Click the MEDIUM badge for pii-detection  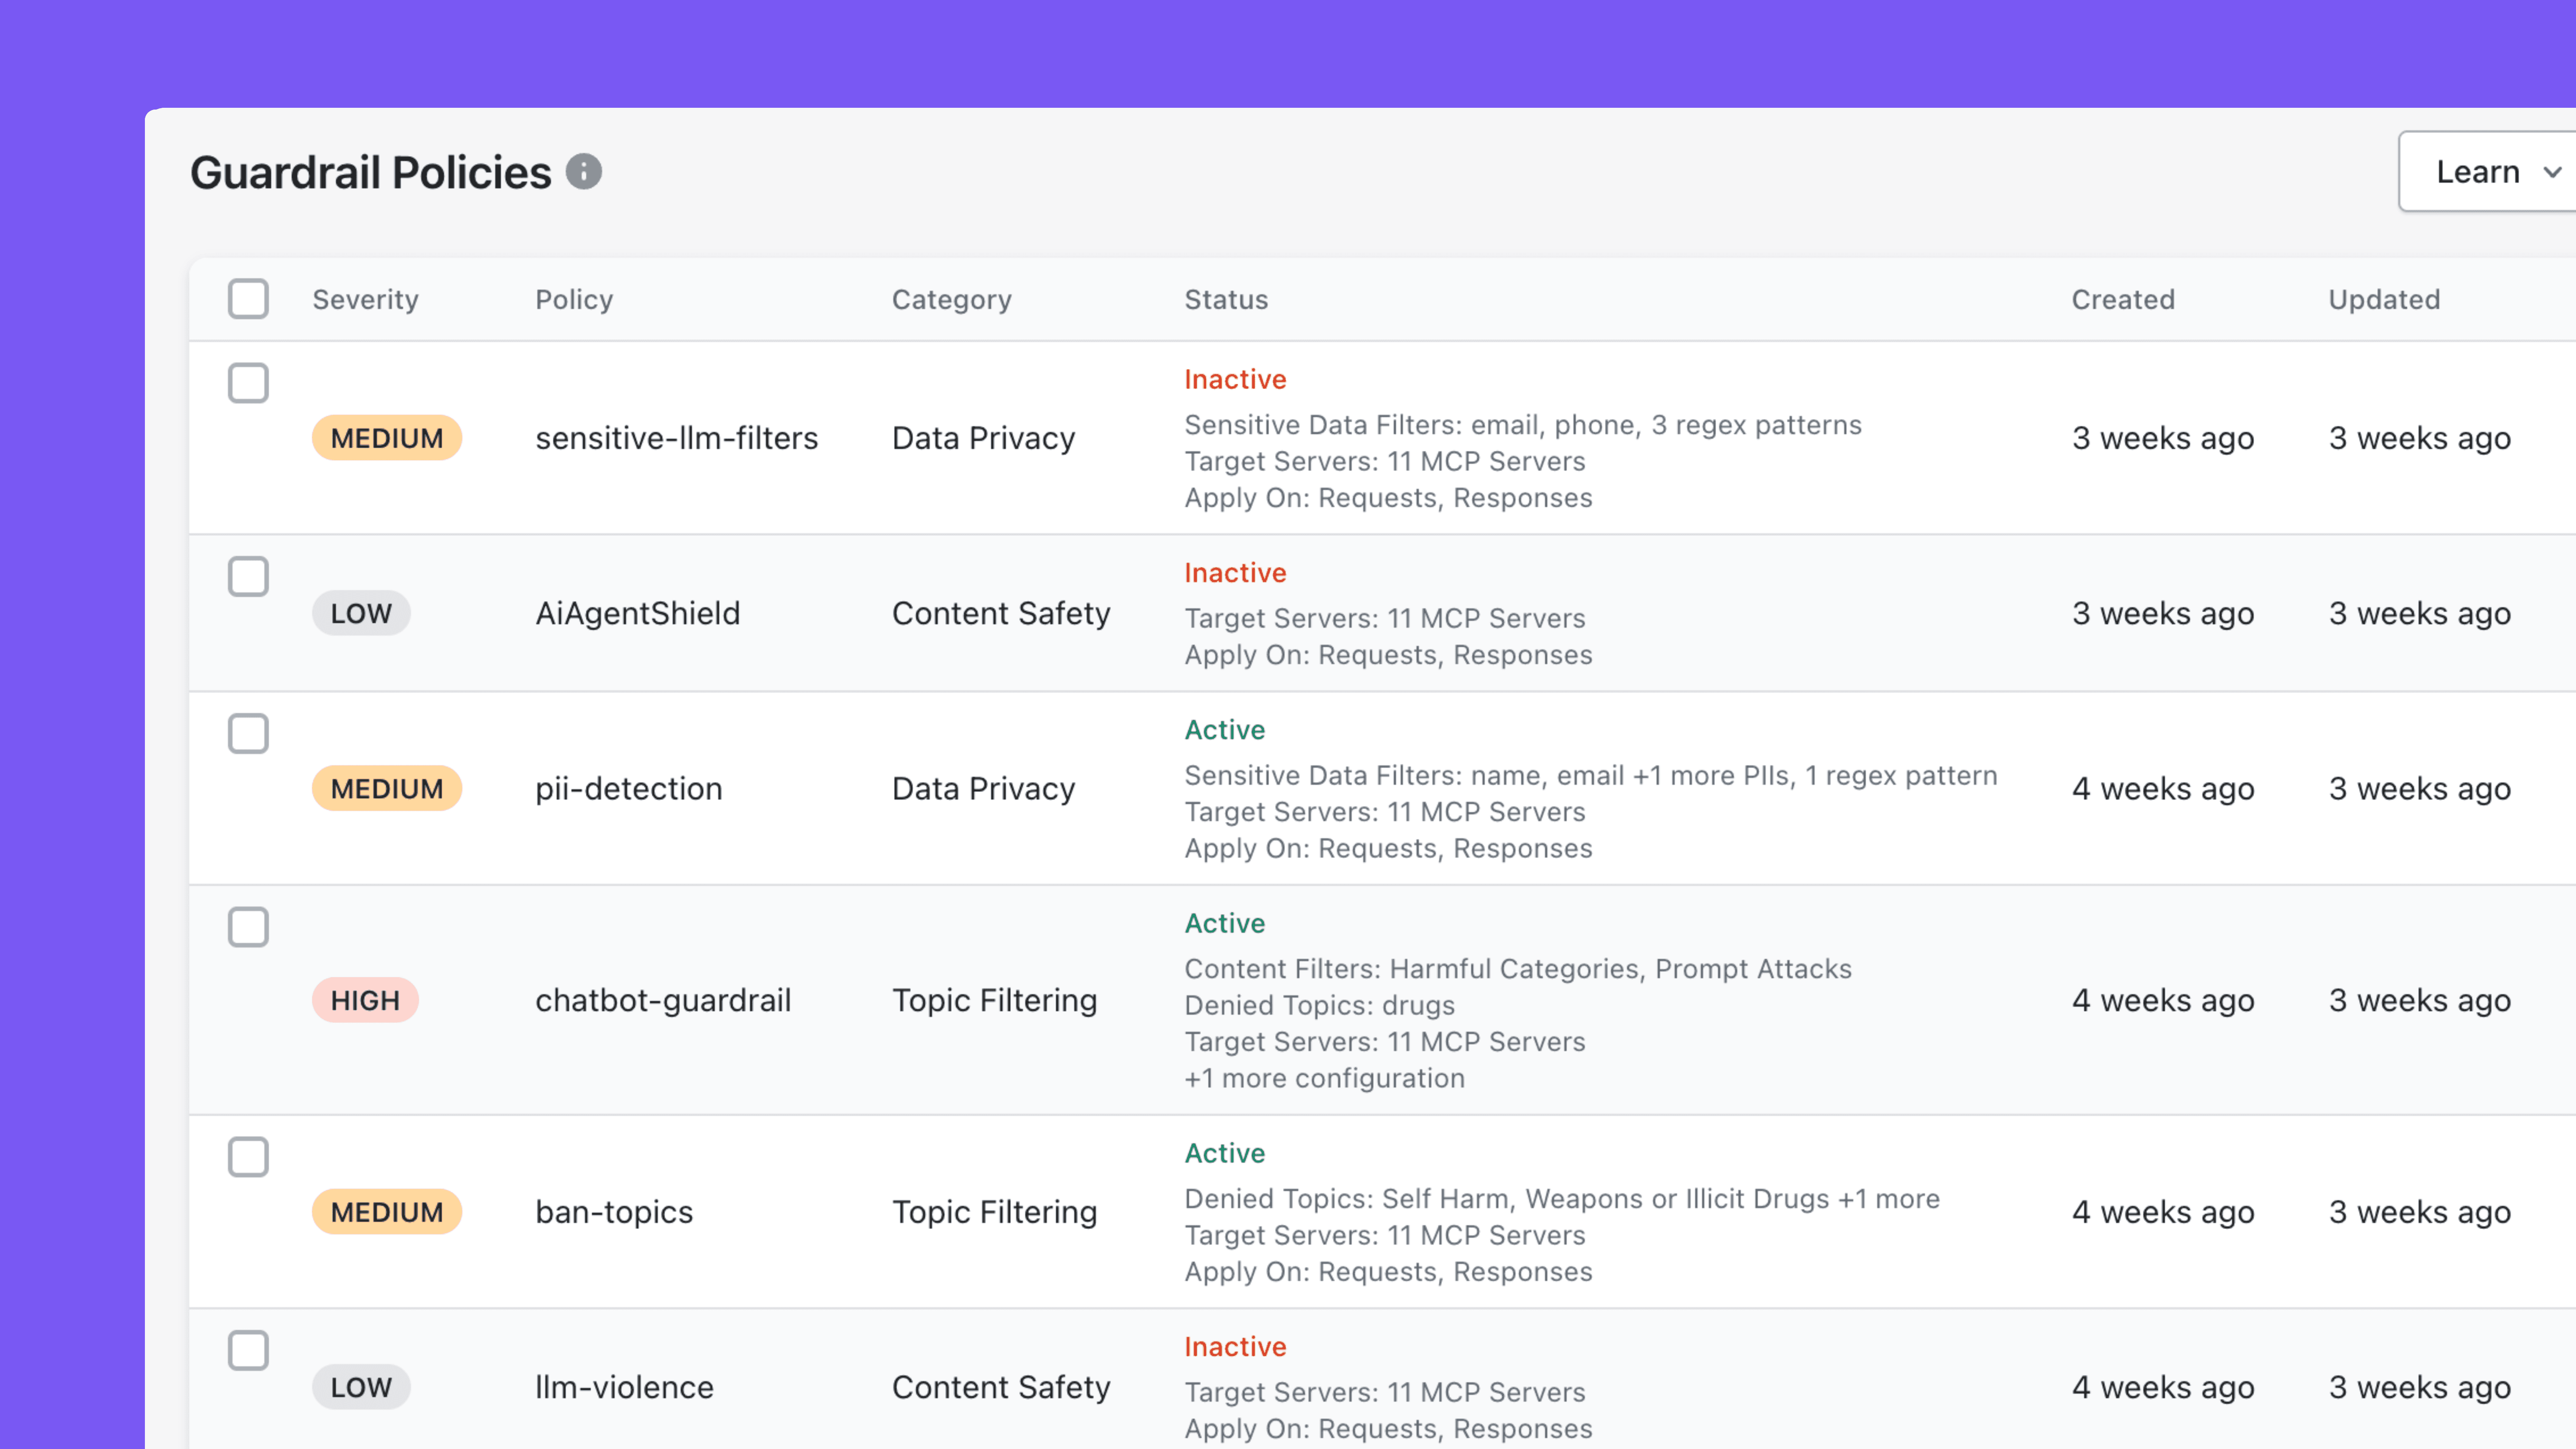pos(386,789)
